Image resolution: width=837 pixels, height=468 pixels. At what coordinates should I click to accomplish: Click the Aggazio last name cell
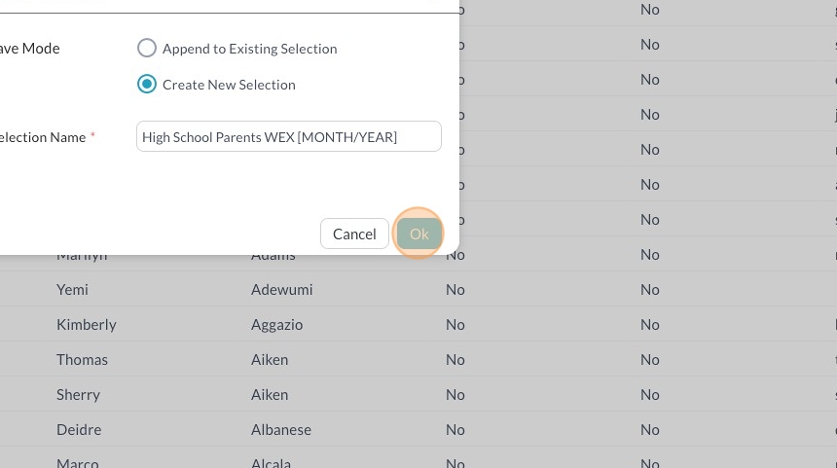pos(276,325)
